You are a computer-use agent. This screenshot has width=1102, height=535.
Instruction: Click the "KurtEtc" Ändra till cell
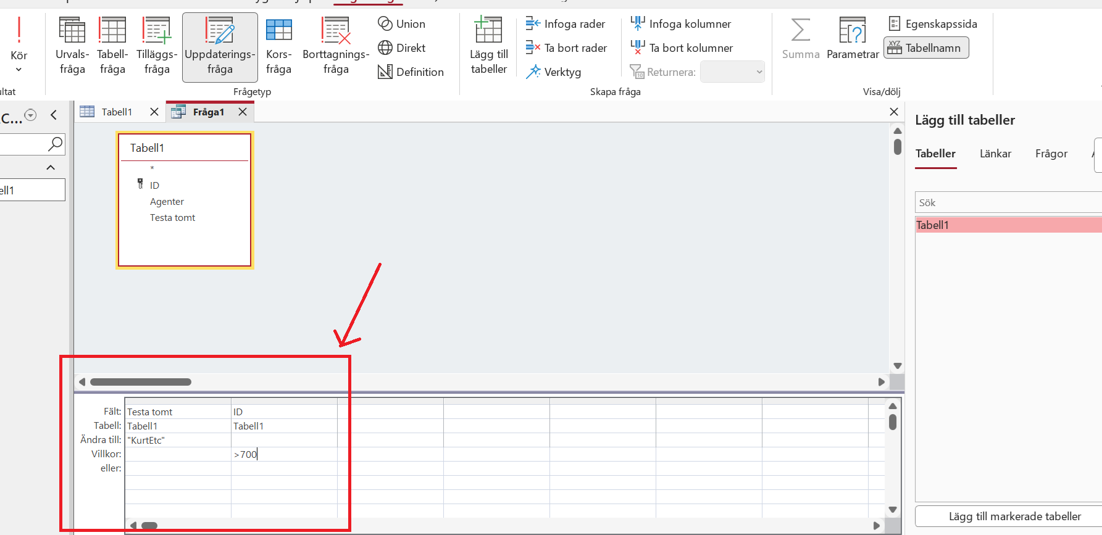coord(178,440)
